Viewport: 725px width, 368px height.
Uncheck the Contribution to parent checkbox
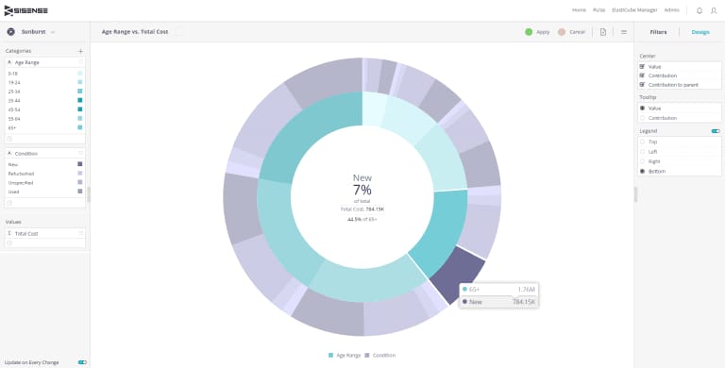click(642, 85)
